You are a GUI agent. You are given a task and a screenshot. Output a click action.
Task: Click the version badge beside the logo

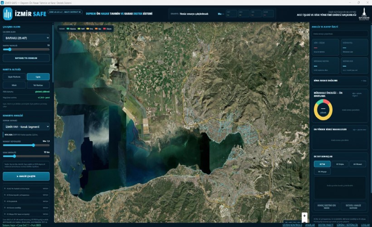[65, 12]
